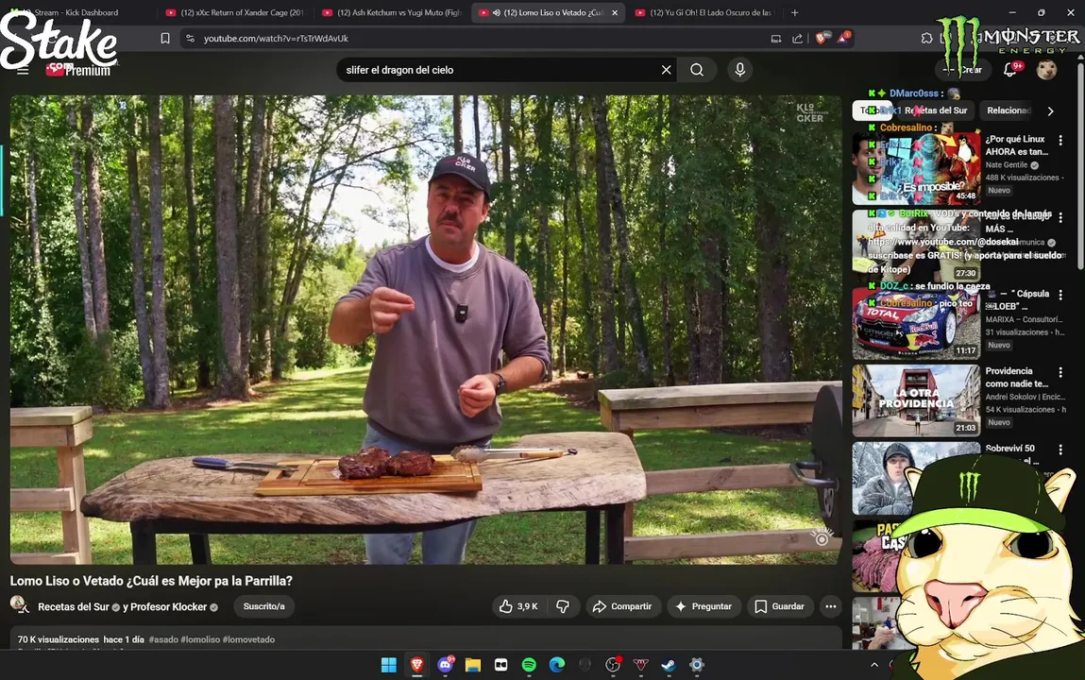The image size is (1085, 680).
Task: Open the 27:30 duration video thumbnail
Action: (x=916, y=246)
